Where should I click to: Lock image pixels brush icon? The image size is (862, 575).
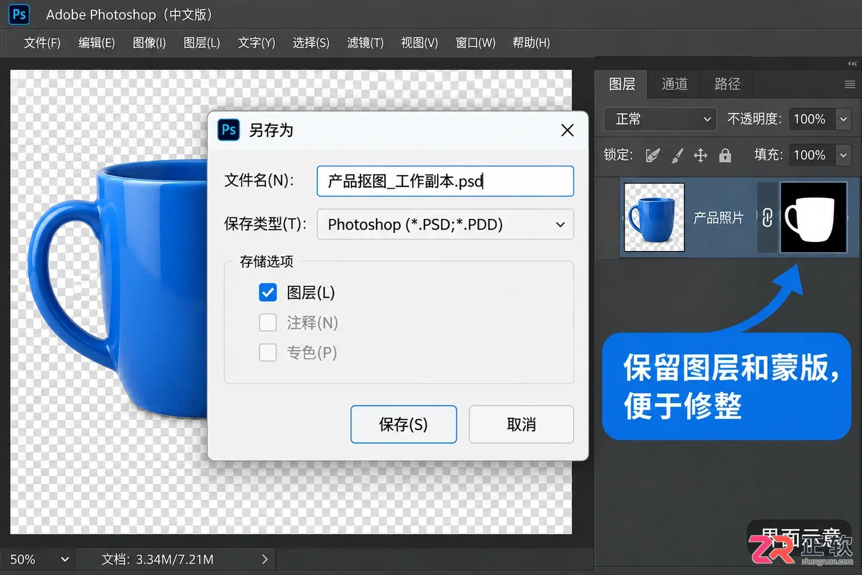(677, 156)
